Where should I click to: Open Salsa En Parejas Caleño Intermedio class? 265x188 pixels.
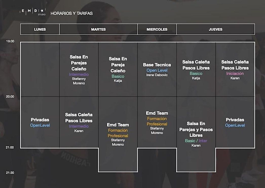(x=79, y=70)
